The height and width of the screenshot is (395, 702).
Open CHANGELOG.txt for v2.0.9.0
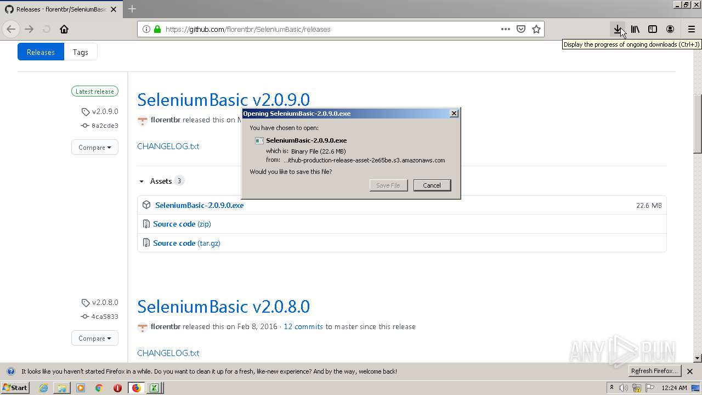pyautogui.click(x=168, y=146)
